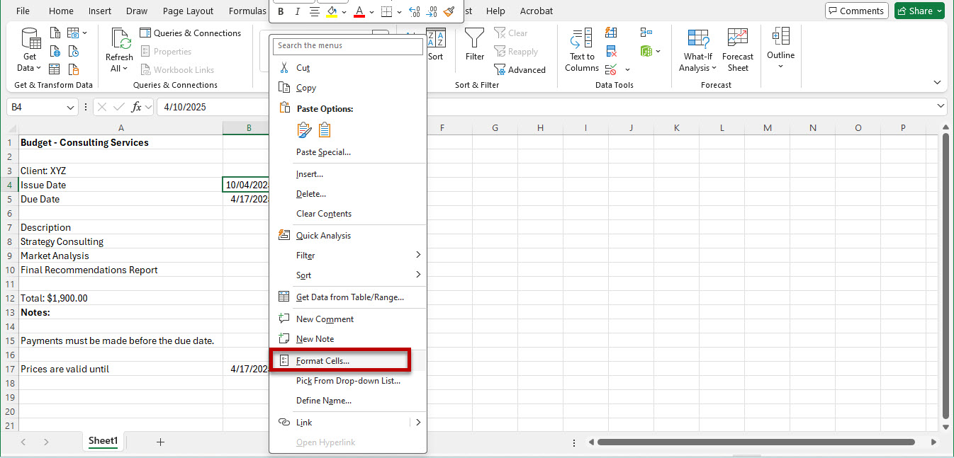The height and width of the screenshot is (458, 954).
Task: Add a new sheet with plus button
Action: (160, 442)
